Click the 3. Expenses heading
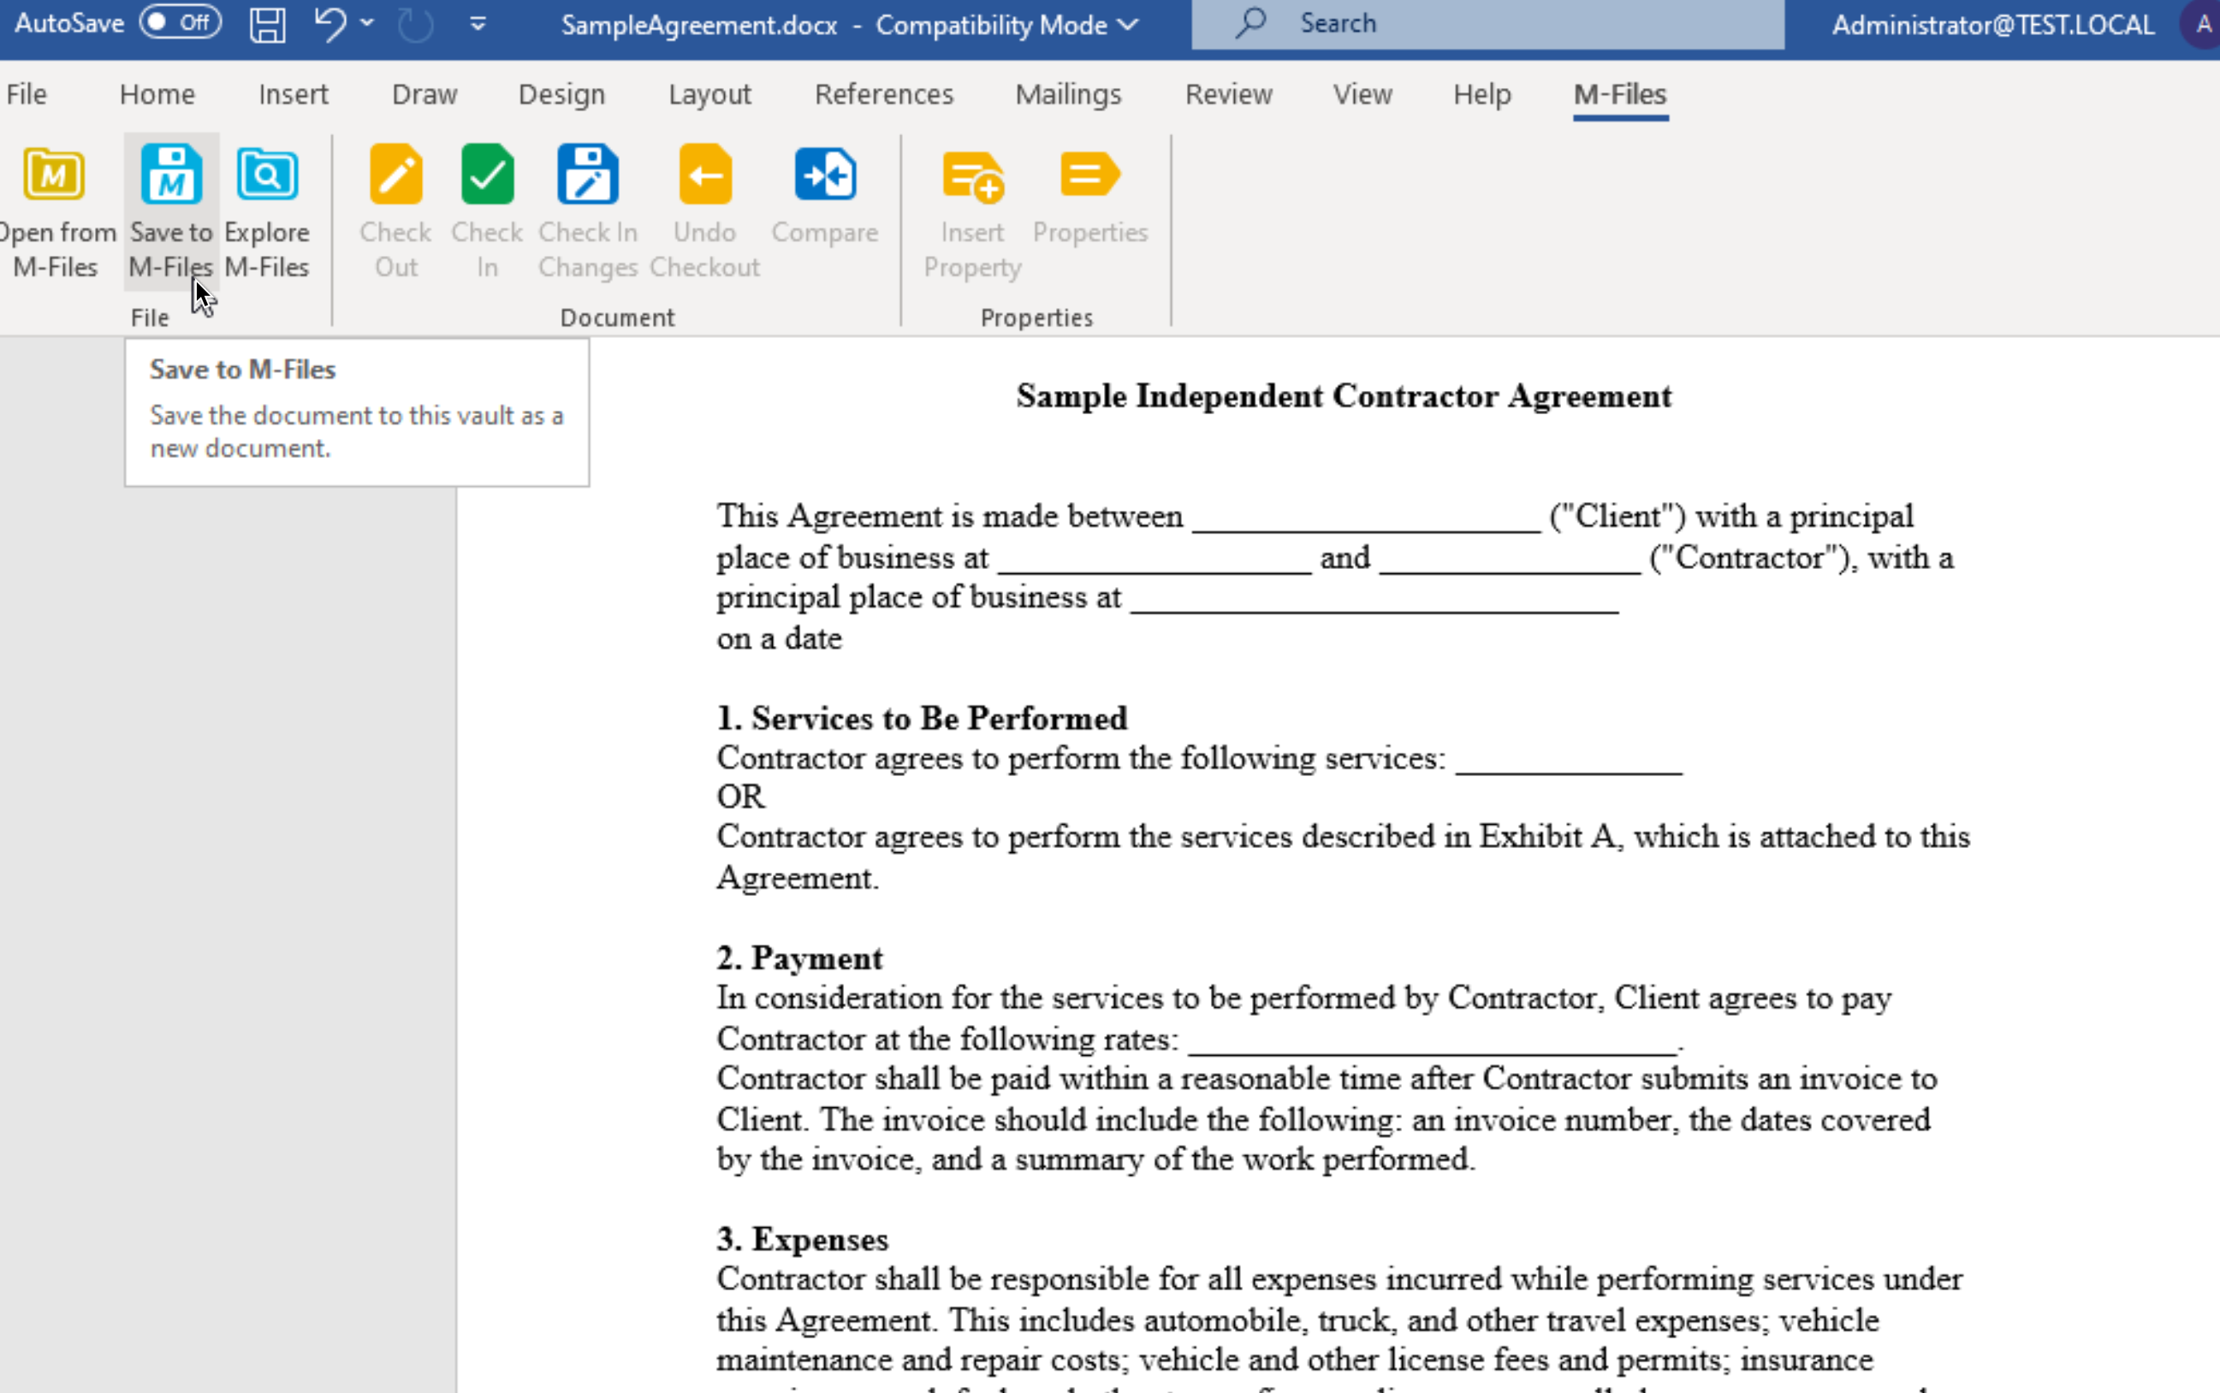The width and height of the screenshot is (2220, 1393). point(803,1239)
